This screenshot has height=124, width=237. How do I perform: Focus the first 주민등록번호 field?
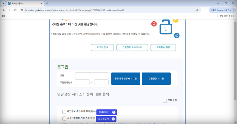82,82
